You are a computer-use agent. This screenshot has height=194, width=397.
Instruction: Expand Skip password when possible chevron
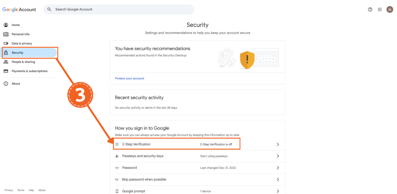pyautogui.click(x=278, y=180)
